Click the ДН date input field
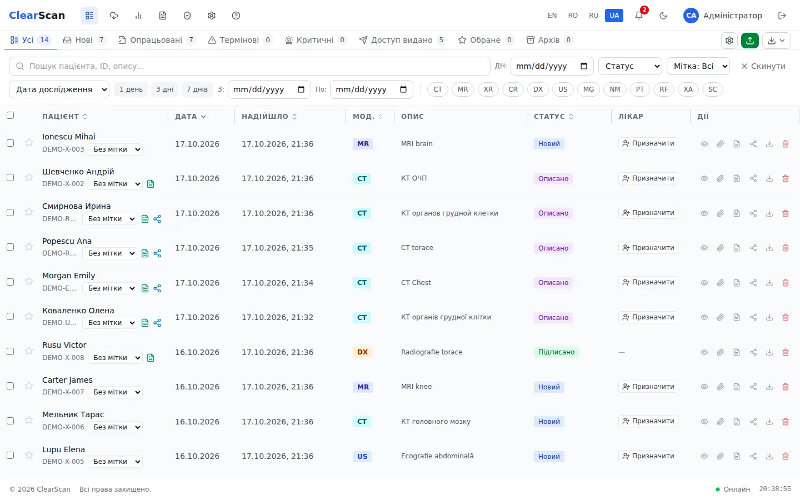Screen dimensions: 800x500 [x=552, y=66]
